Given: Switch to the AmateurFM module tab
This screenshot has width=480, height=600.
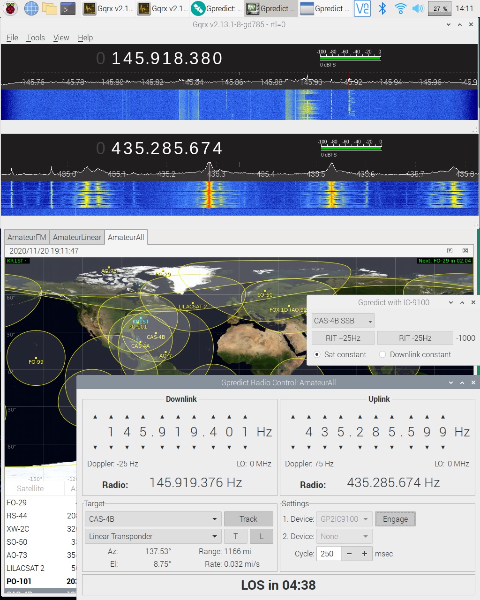Looking at the screenshot, I should coord(27,237).
